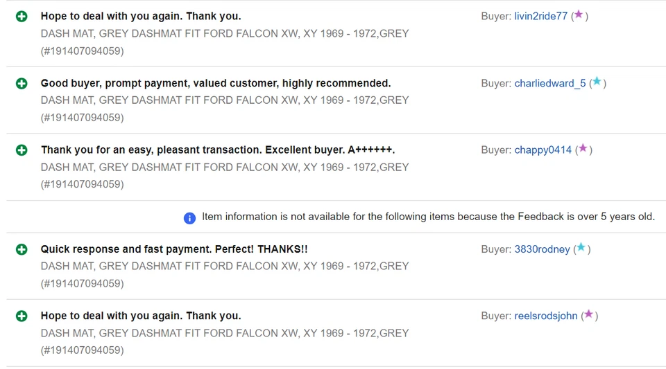Click green plus icon beside 'Excellent buyer. A++++++'
This screenshot has width=666, height=369.
(x=22, y=150)
